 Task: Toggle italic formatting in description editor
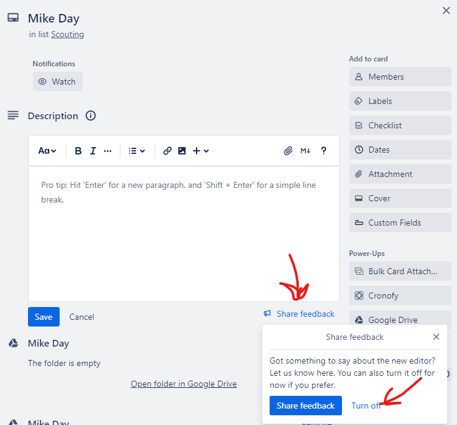(x=93, y=151)
